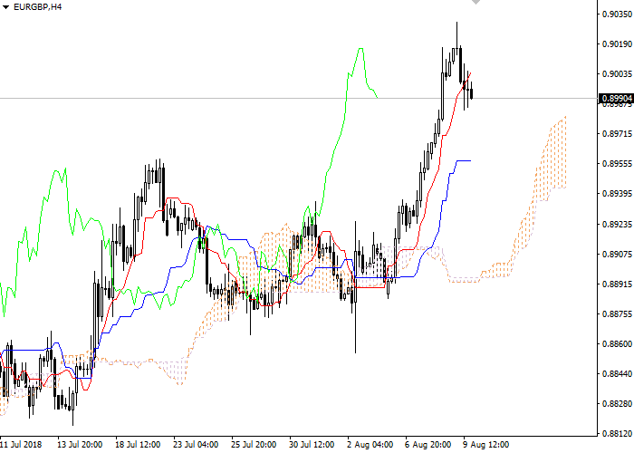Click the 0.89395 price axis label

click(617, 194)
